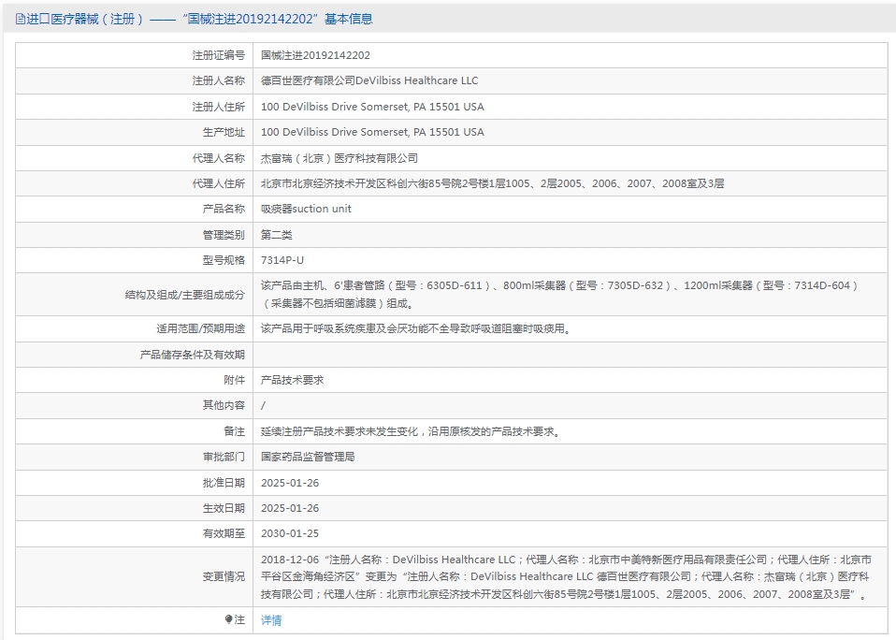Viewport: 896px width, 640px height.
Task: Click expiry date 2030-01-25
Action: click(x=290, y=533)
